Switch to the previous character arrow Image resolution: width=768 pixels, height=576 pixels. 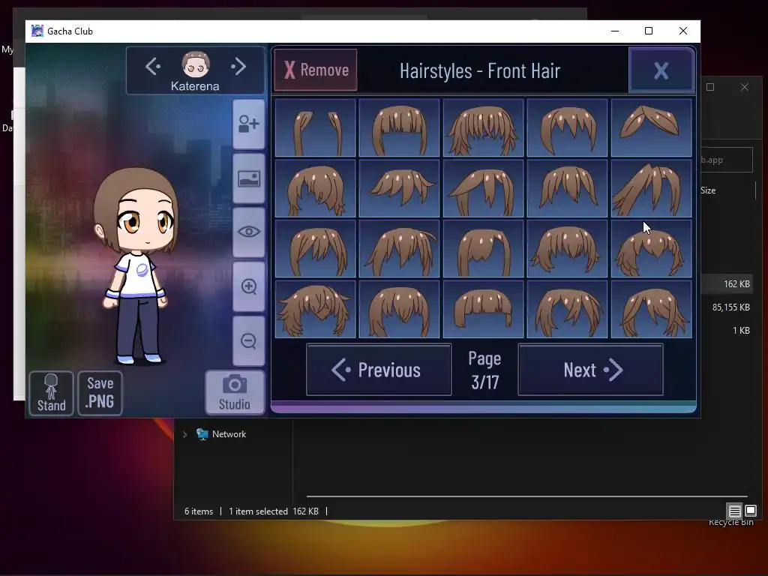(153, 66)
